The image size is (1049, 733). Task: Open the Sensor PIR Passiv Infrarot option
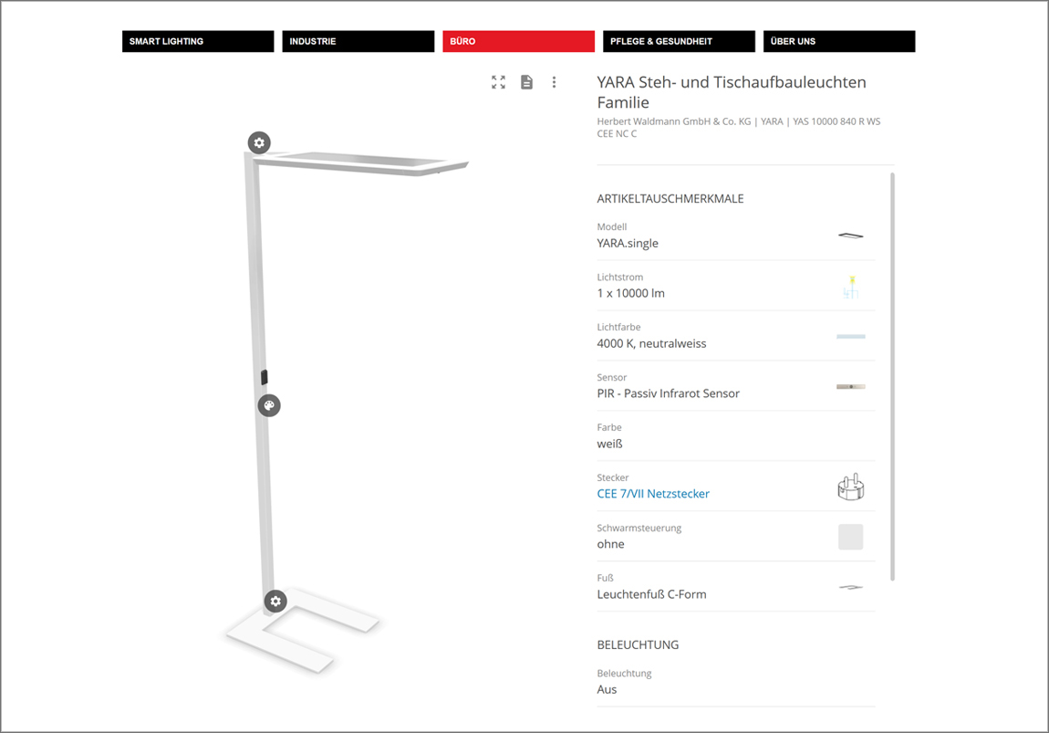click(x=735, y=386)
